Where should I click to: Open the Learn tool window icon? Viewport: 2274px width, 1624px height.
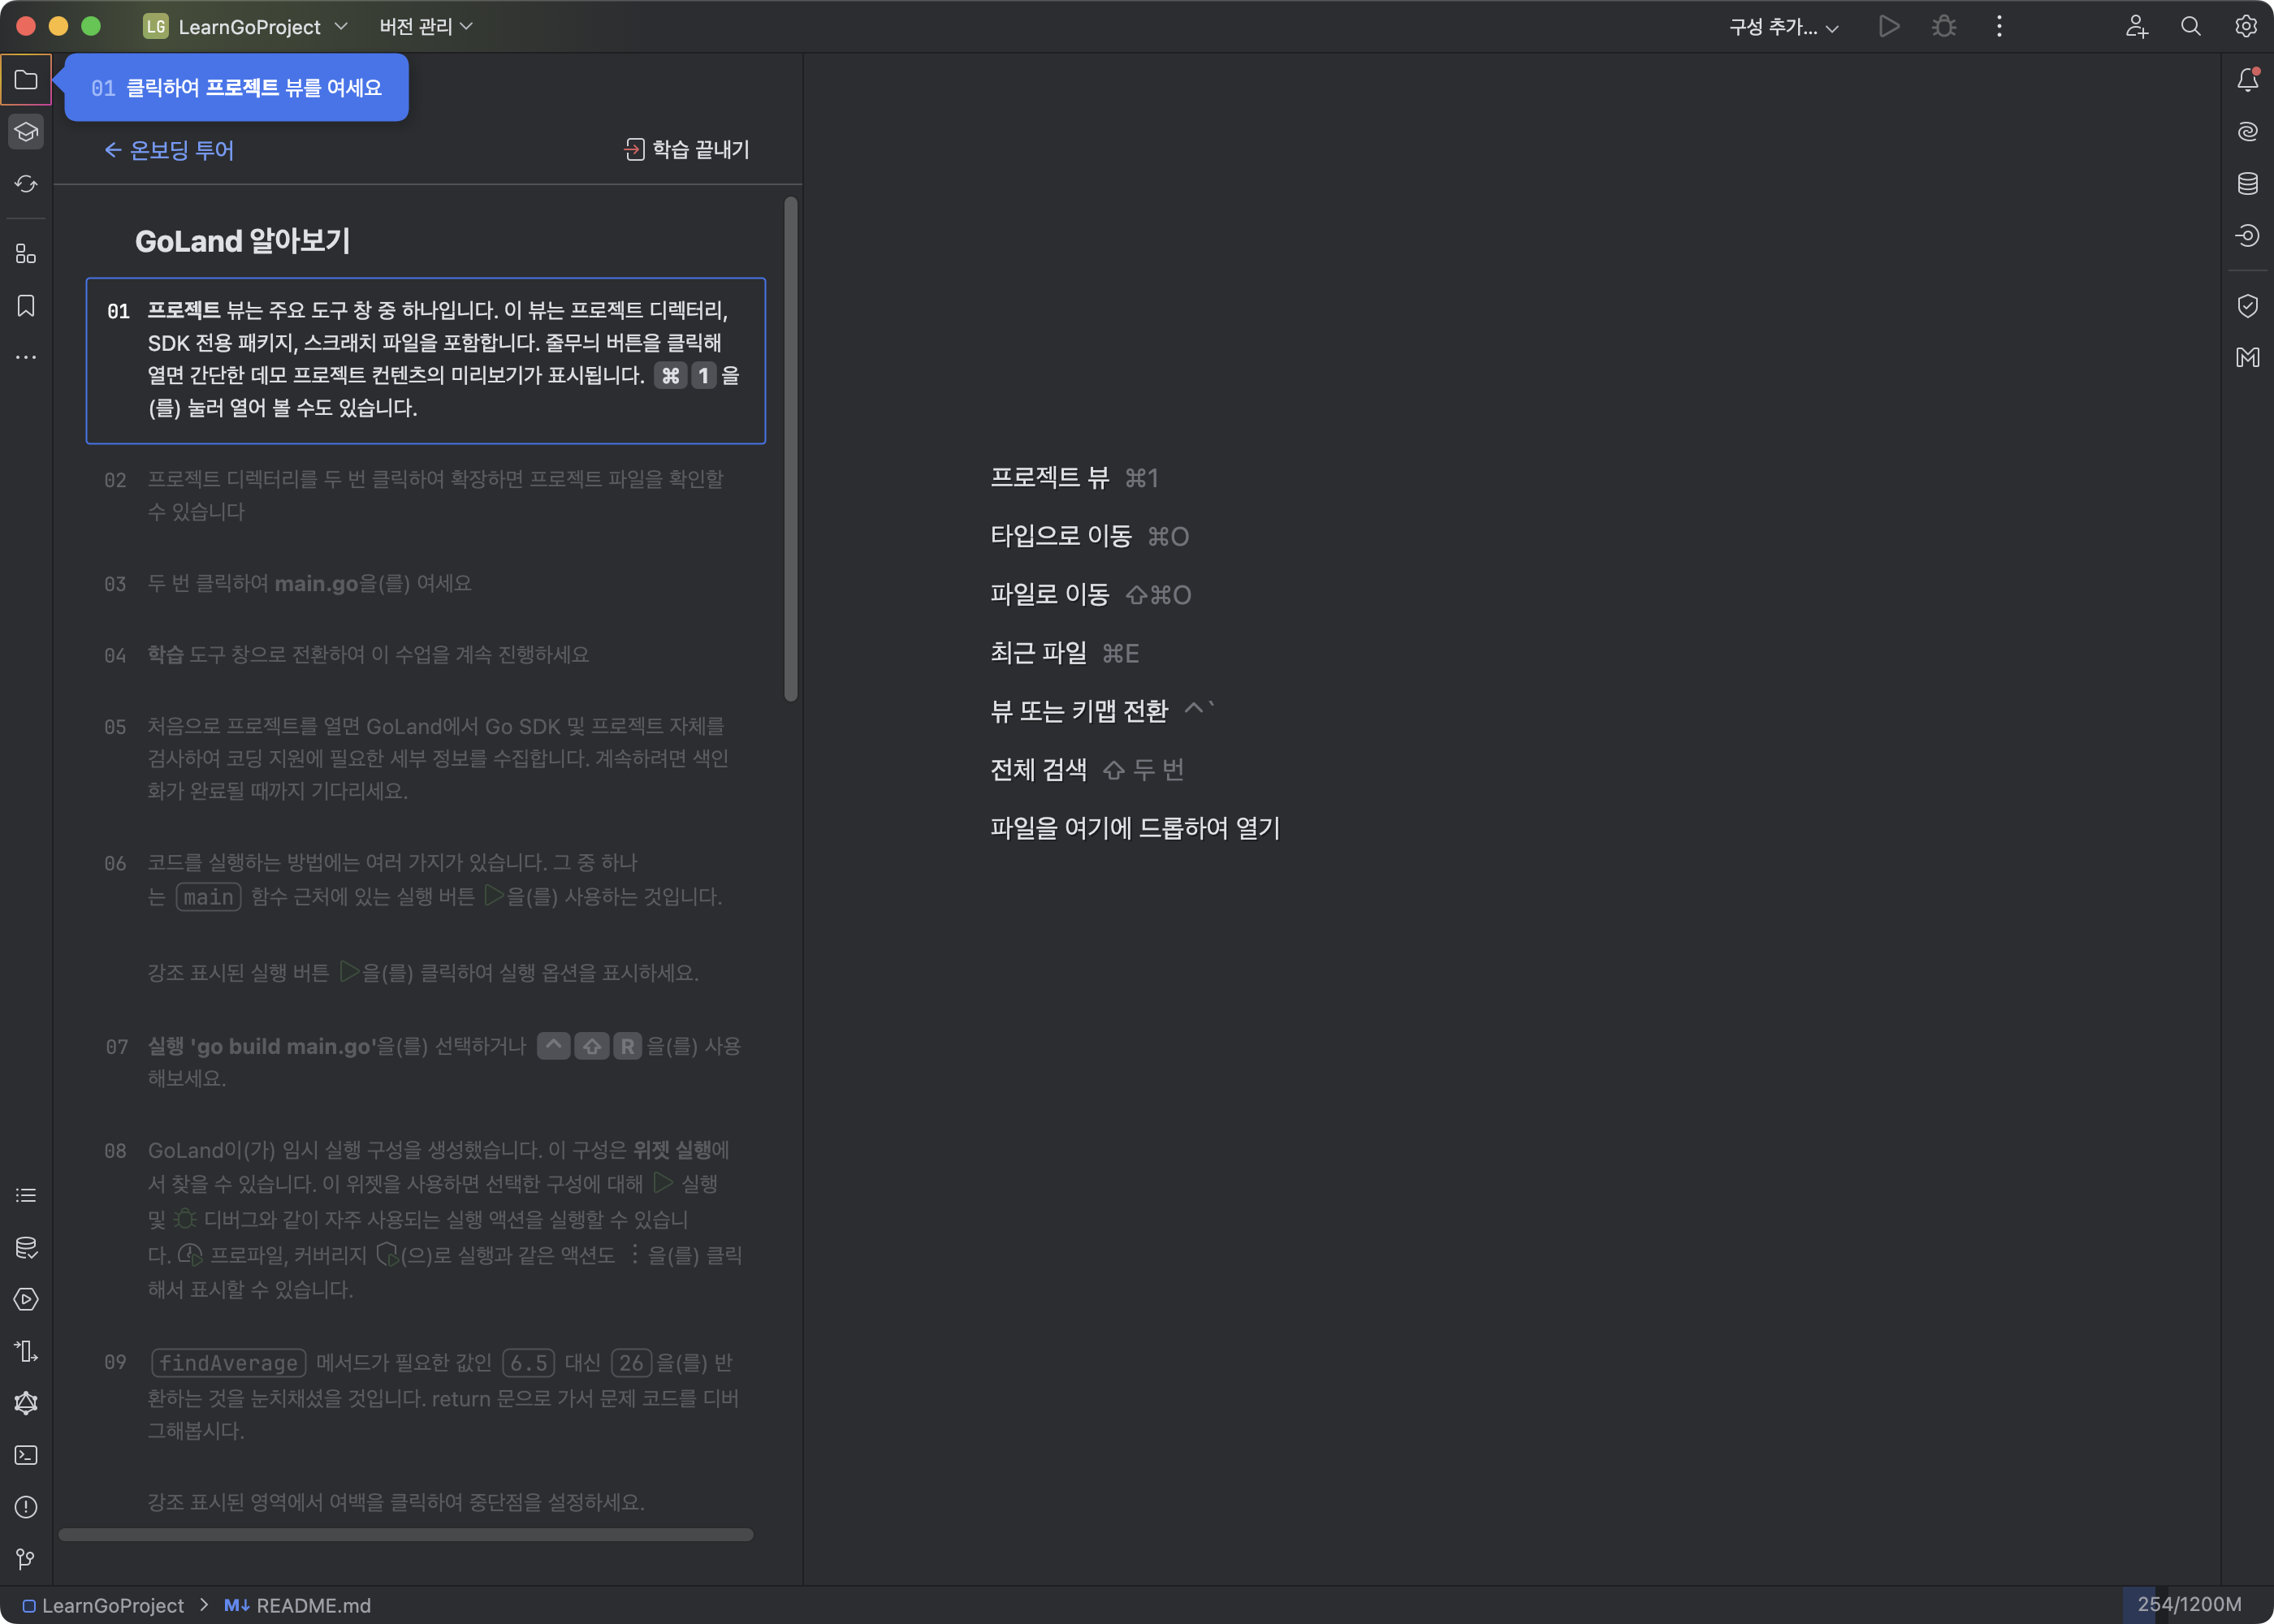[x=26, y=132]
